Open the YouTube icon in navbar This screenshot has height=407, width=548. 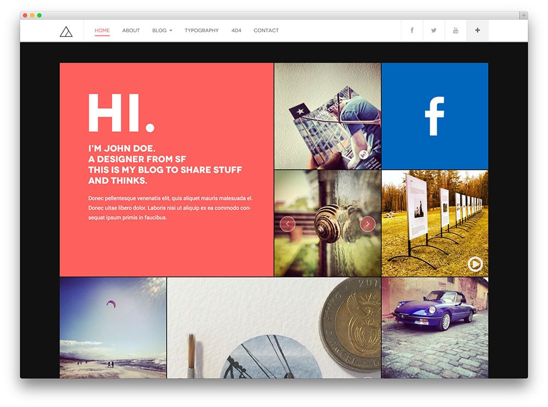(x=455, y=30)
